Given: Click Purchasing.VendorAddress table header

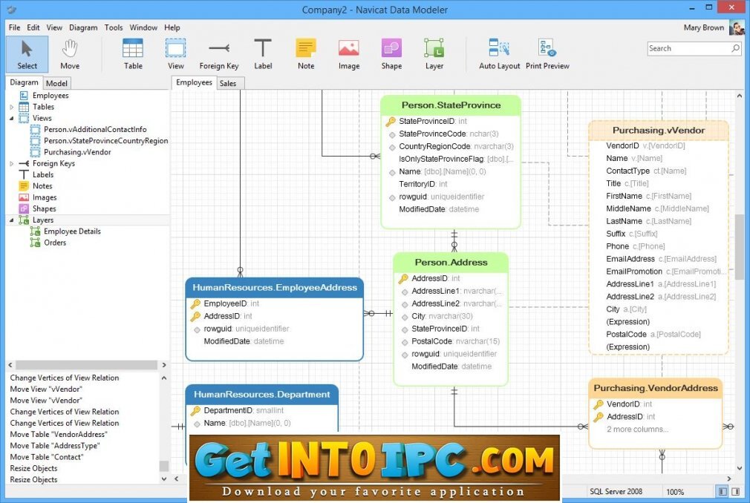Looking at the screenshot, I should 655,388.
